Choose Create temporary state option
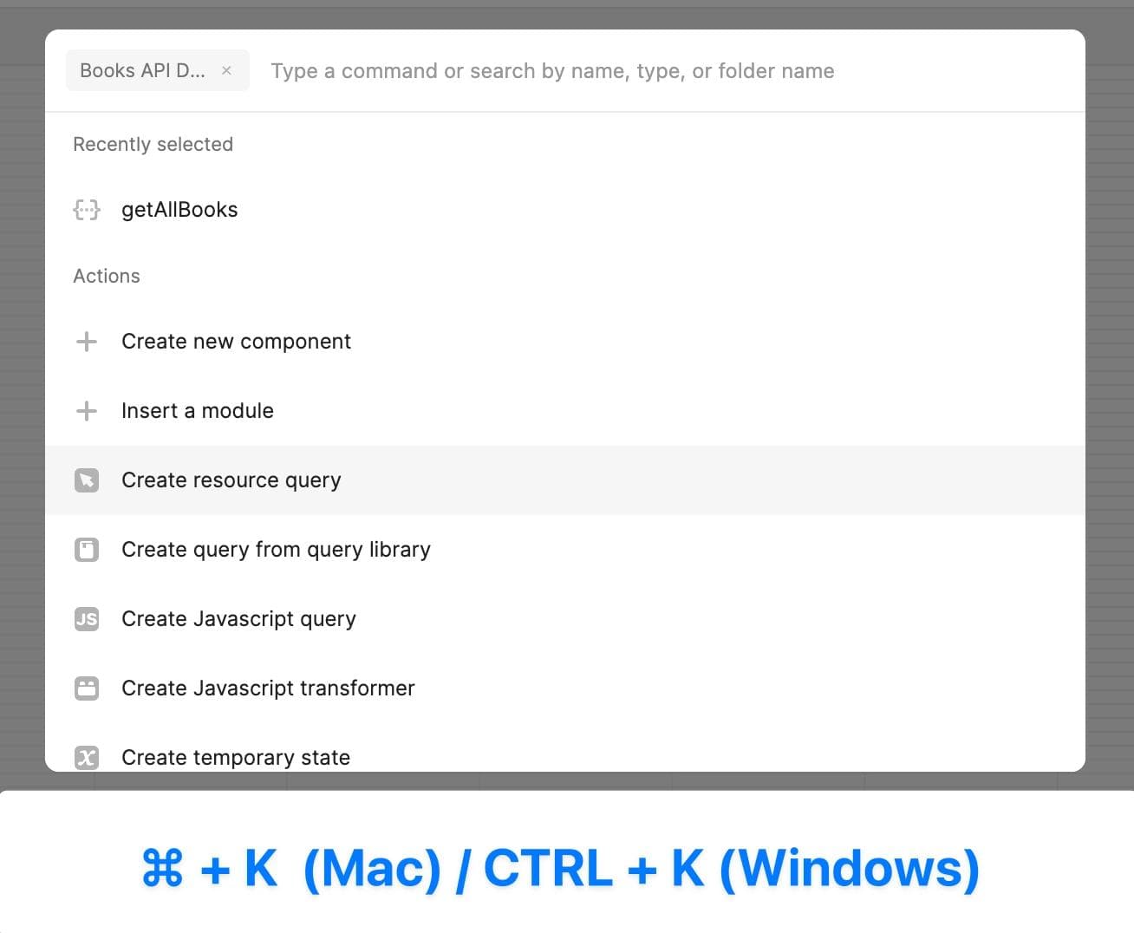This screenshot has height=933, width=1134. 236,757
